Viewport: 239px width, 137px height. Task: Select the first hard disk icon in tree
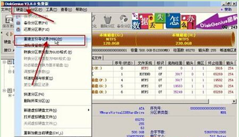point(10,62)
